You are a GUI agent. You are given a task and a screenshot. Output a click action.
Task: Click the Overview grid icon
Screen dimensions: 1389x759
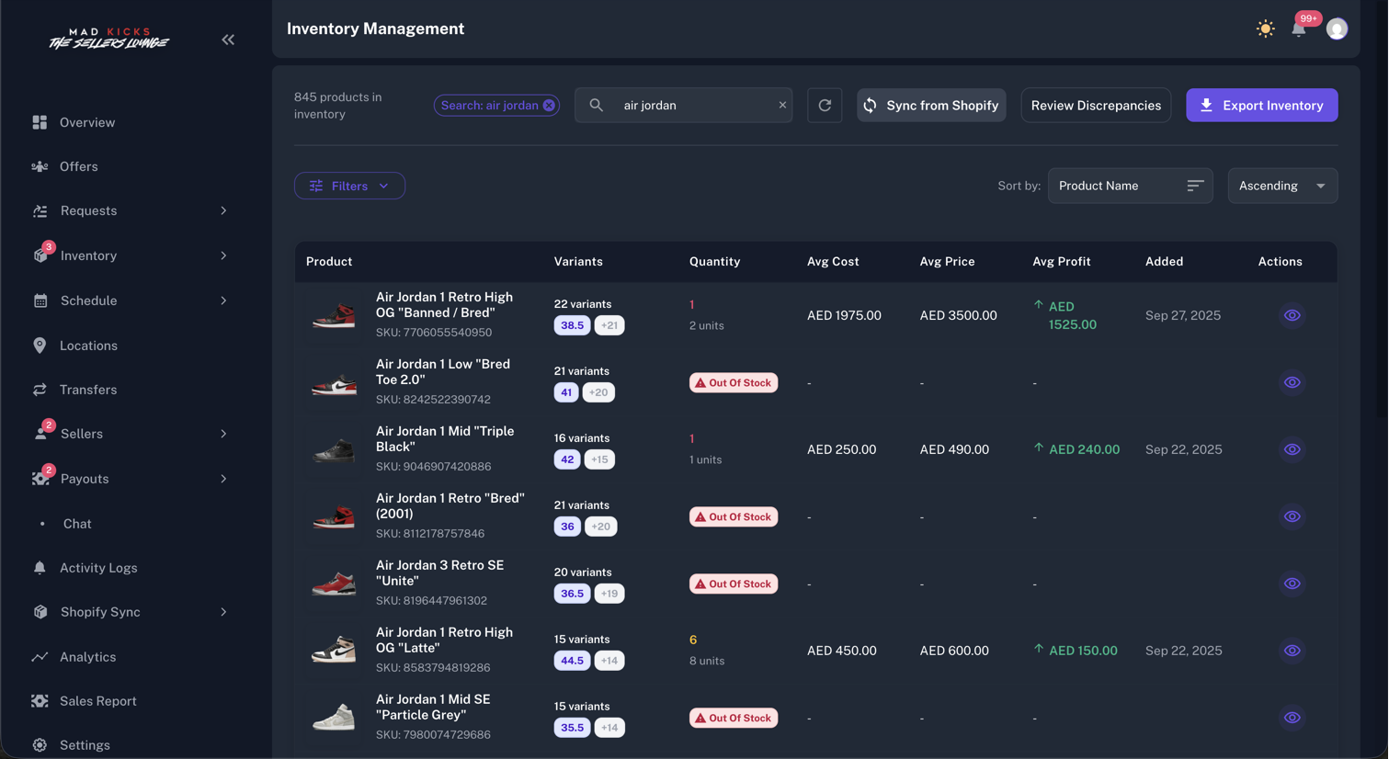coord(40,122)
